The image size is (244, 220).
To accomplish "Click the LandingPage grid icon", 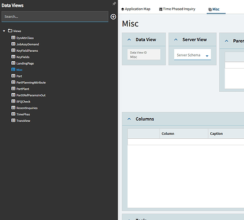I will point(13,63).
